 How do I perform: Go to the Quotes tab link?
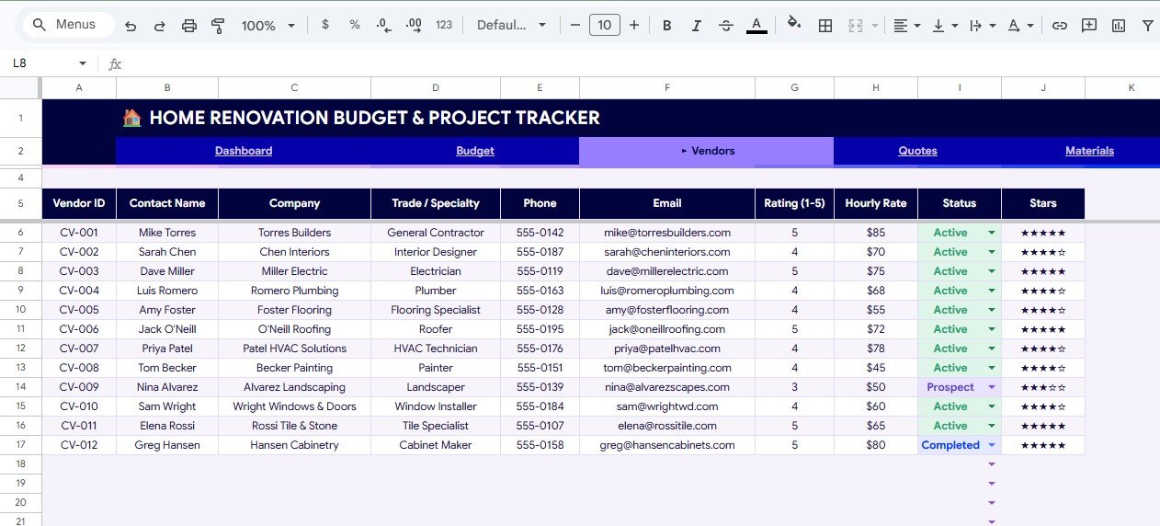click(x=917, y=151)
